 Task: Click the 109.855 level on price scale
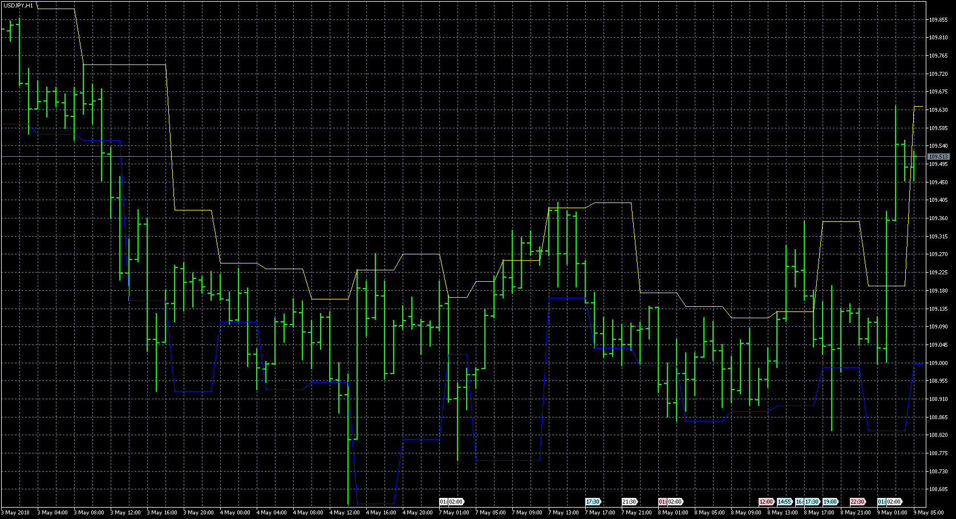click(938, 19)
